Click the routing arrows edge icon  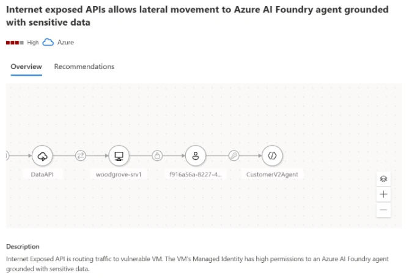(x=80, y=156)
